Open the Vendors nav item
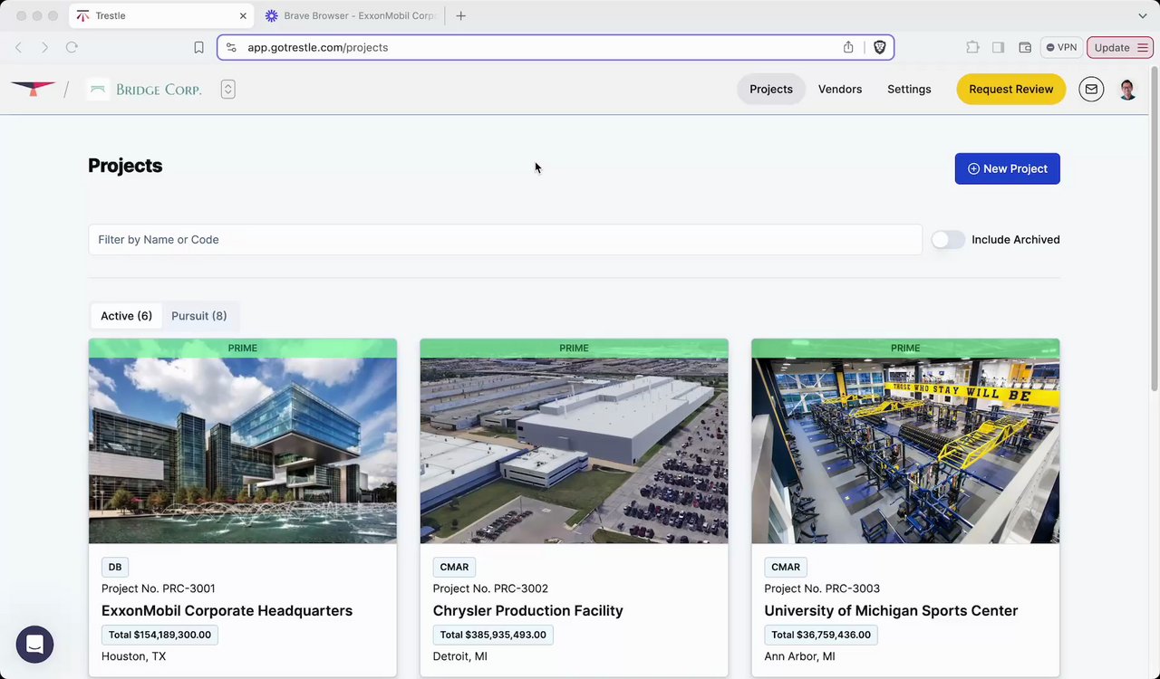 point(840,89)
